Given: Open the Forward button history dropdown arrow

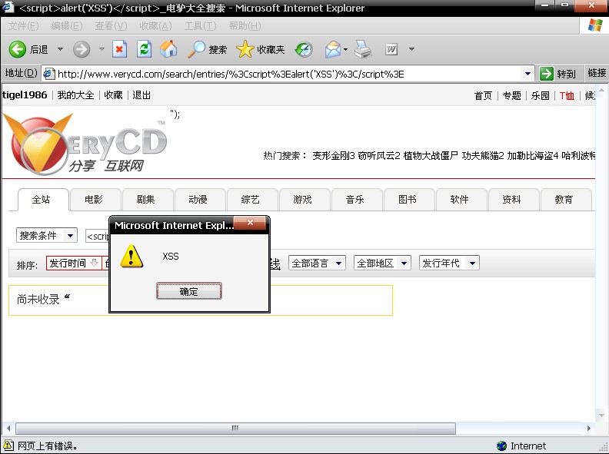Looking at the screenshot, I should click(101, 49).
